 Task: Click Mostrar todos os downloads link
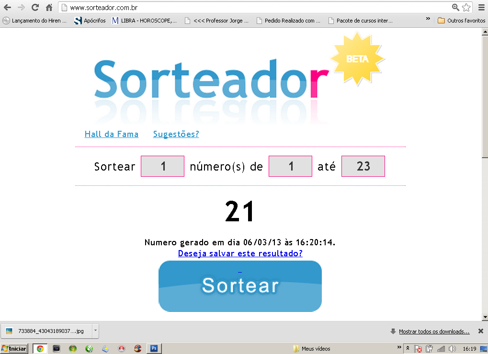434,331
